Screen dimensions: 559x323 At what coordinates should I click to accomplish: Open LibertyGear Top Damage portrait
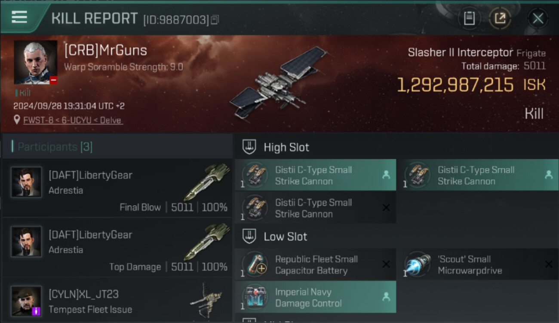point(26,242)
